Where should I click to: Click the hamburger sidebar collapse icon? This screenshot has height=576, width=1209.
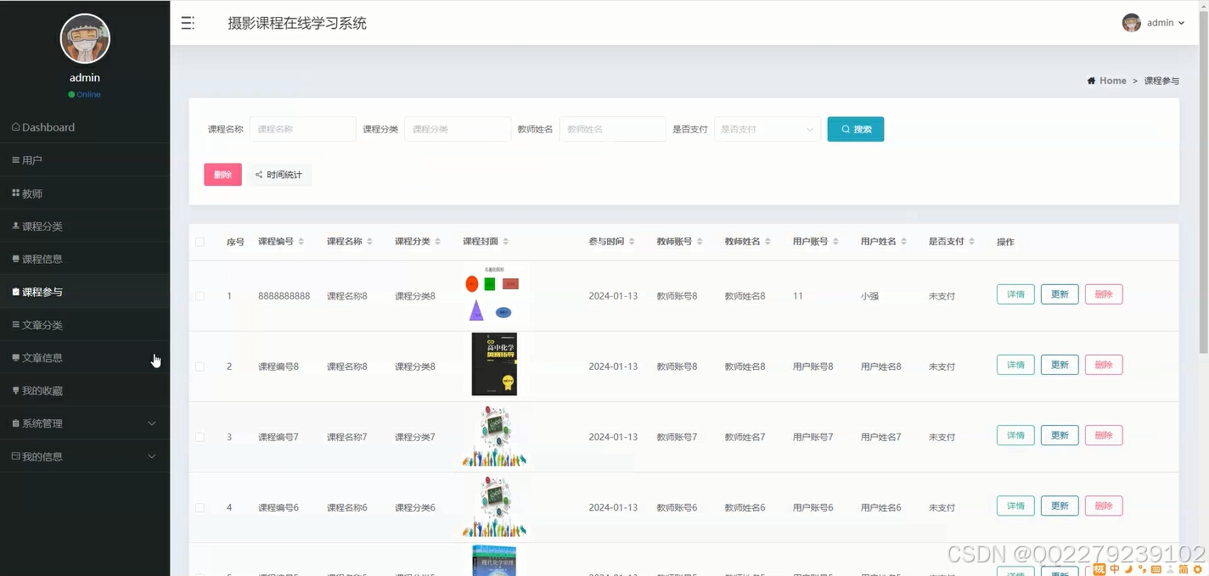[x=188, y=23]
